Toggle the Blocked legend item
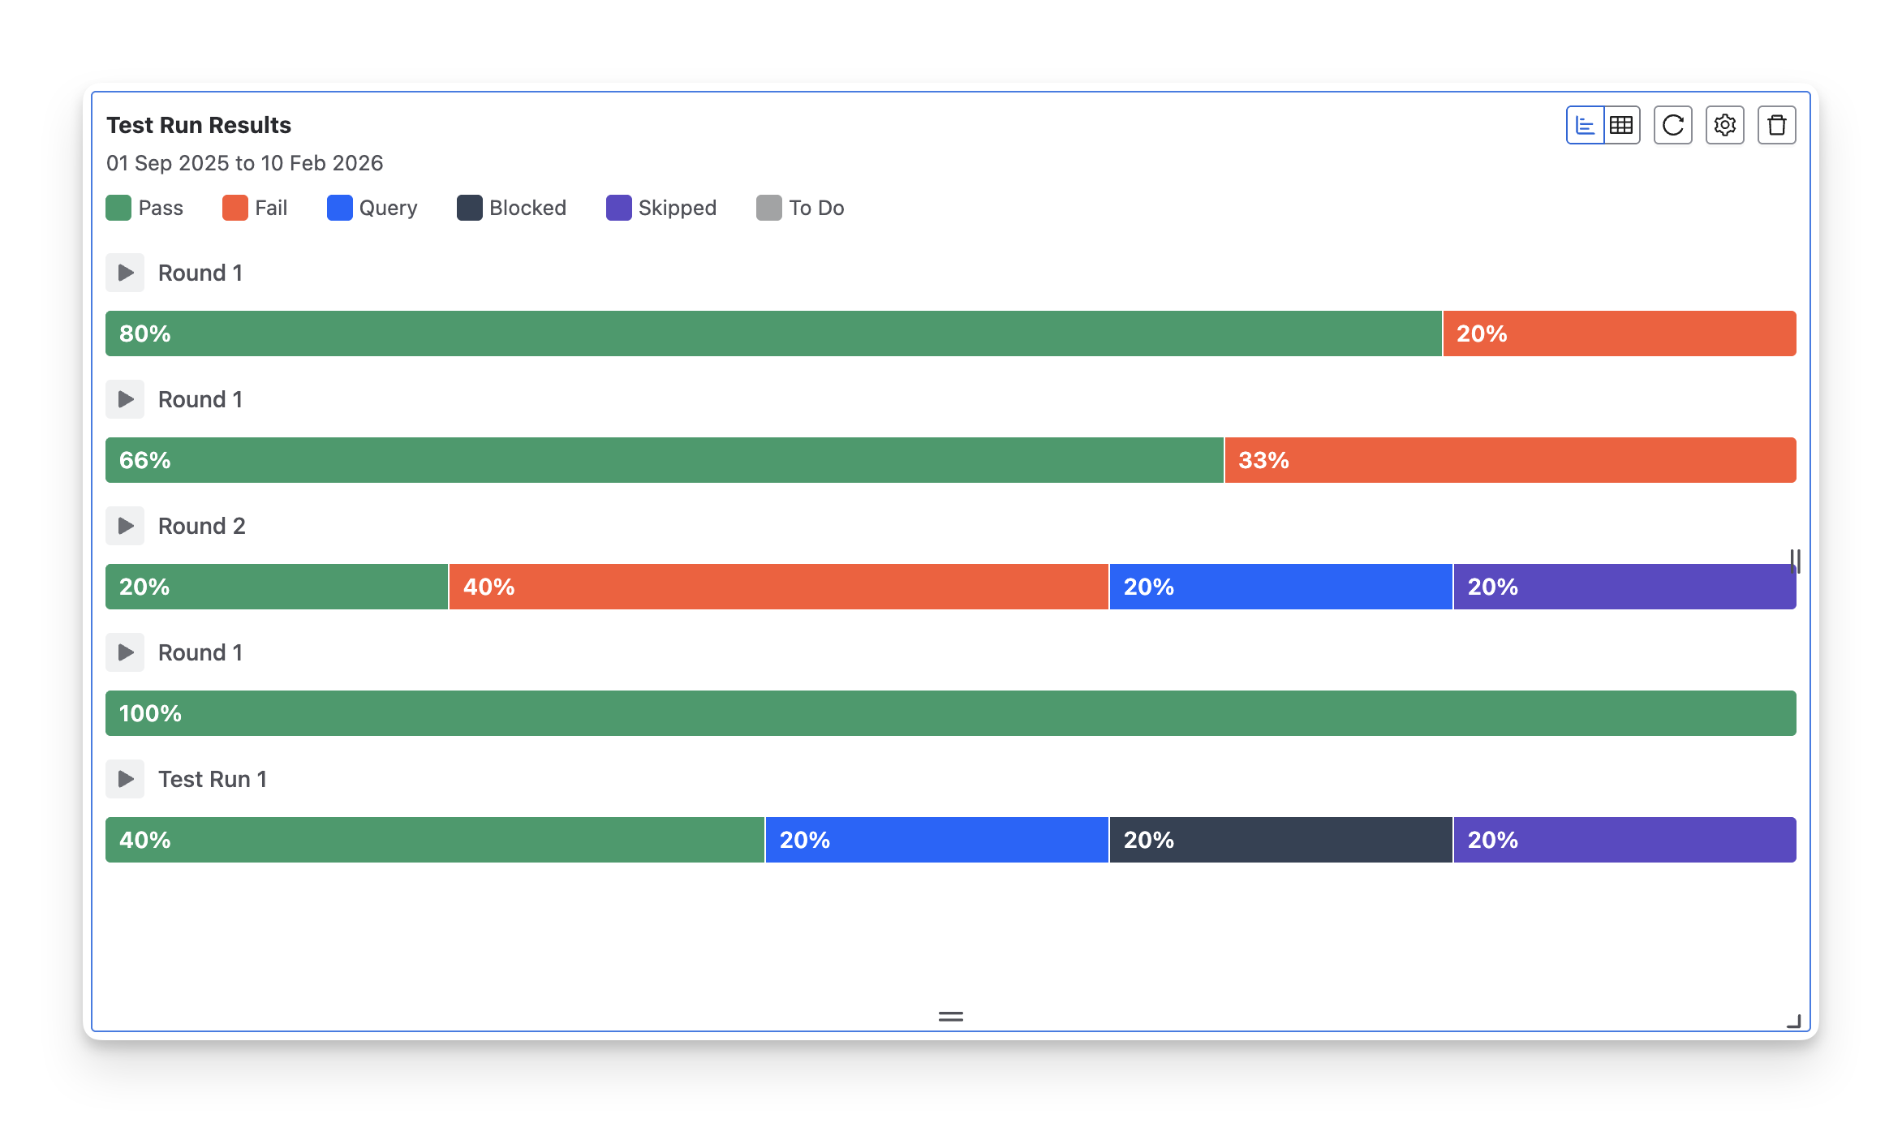 tap(512, 208)
